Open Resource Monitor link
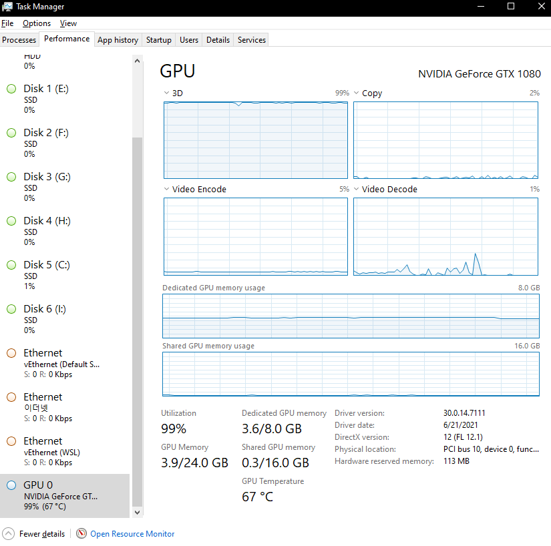551x546 pixels. [x=132, y=534]
